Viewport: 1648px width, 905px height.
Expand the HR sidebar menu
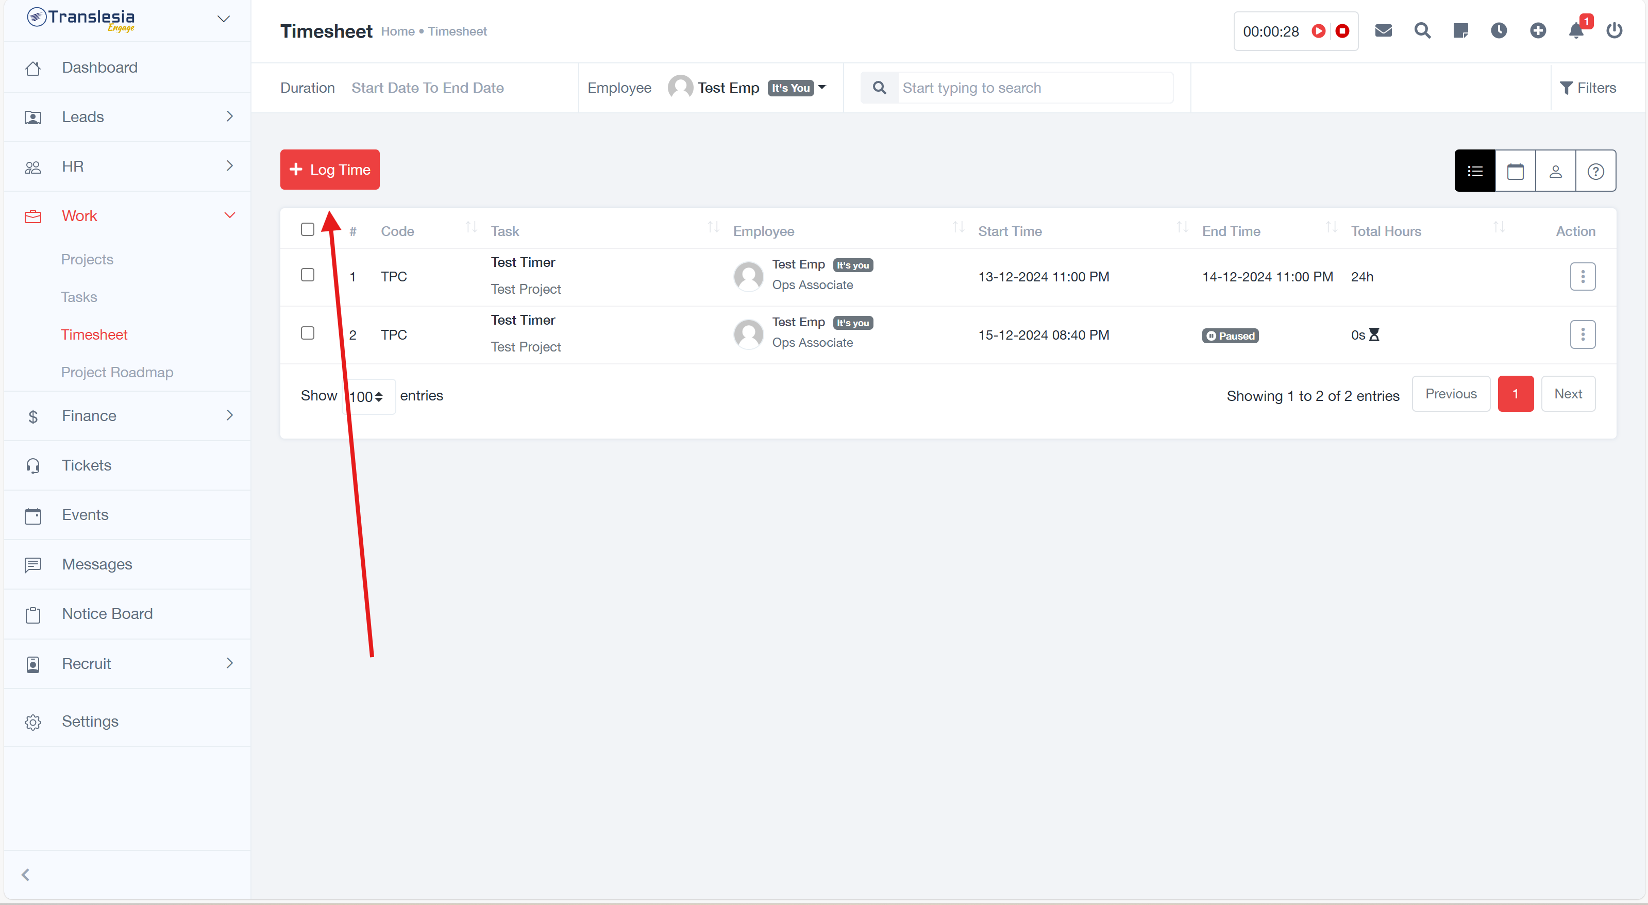pos(128,166)
